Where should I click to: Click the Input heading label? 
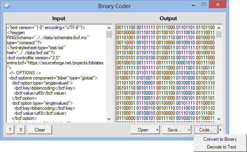point(59,18)
